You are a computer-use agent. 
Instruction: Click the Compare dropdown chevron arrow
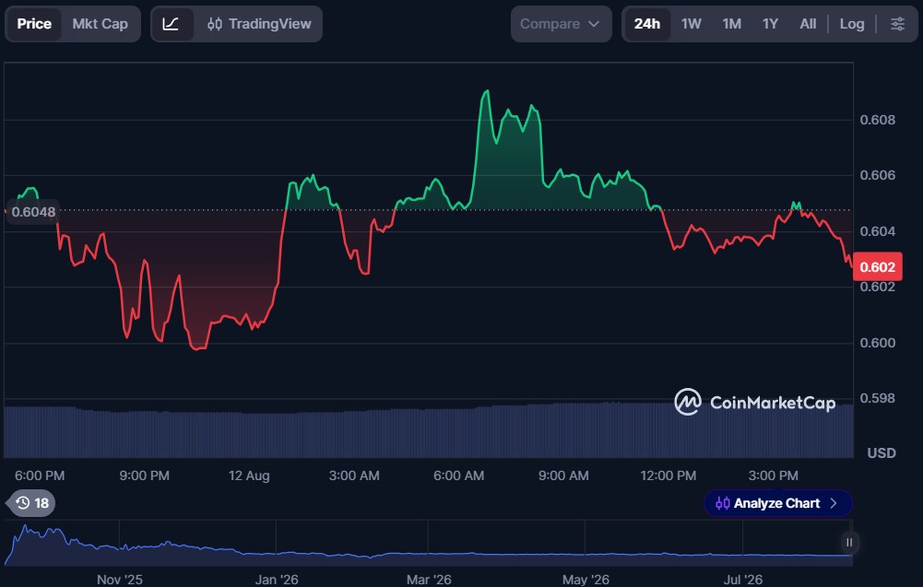[x=594, y=24]
